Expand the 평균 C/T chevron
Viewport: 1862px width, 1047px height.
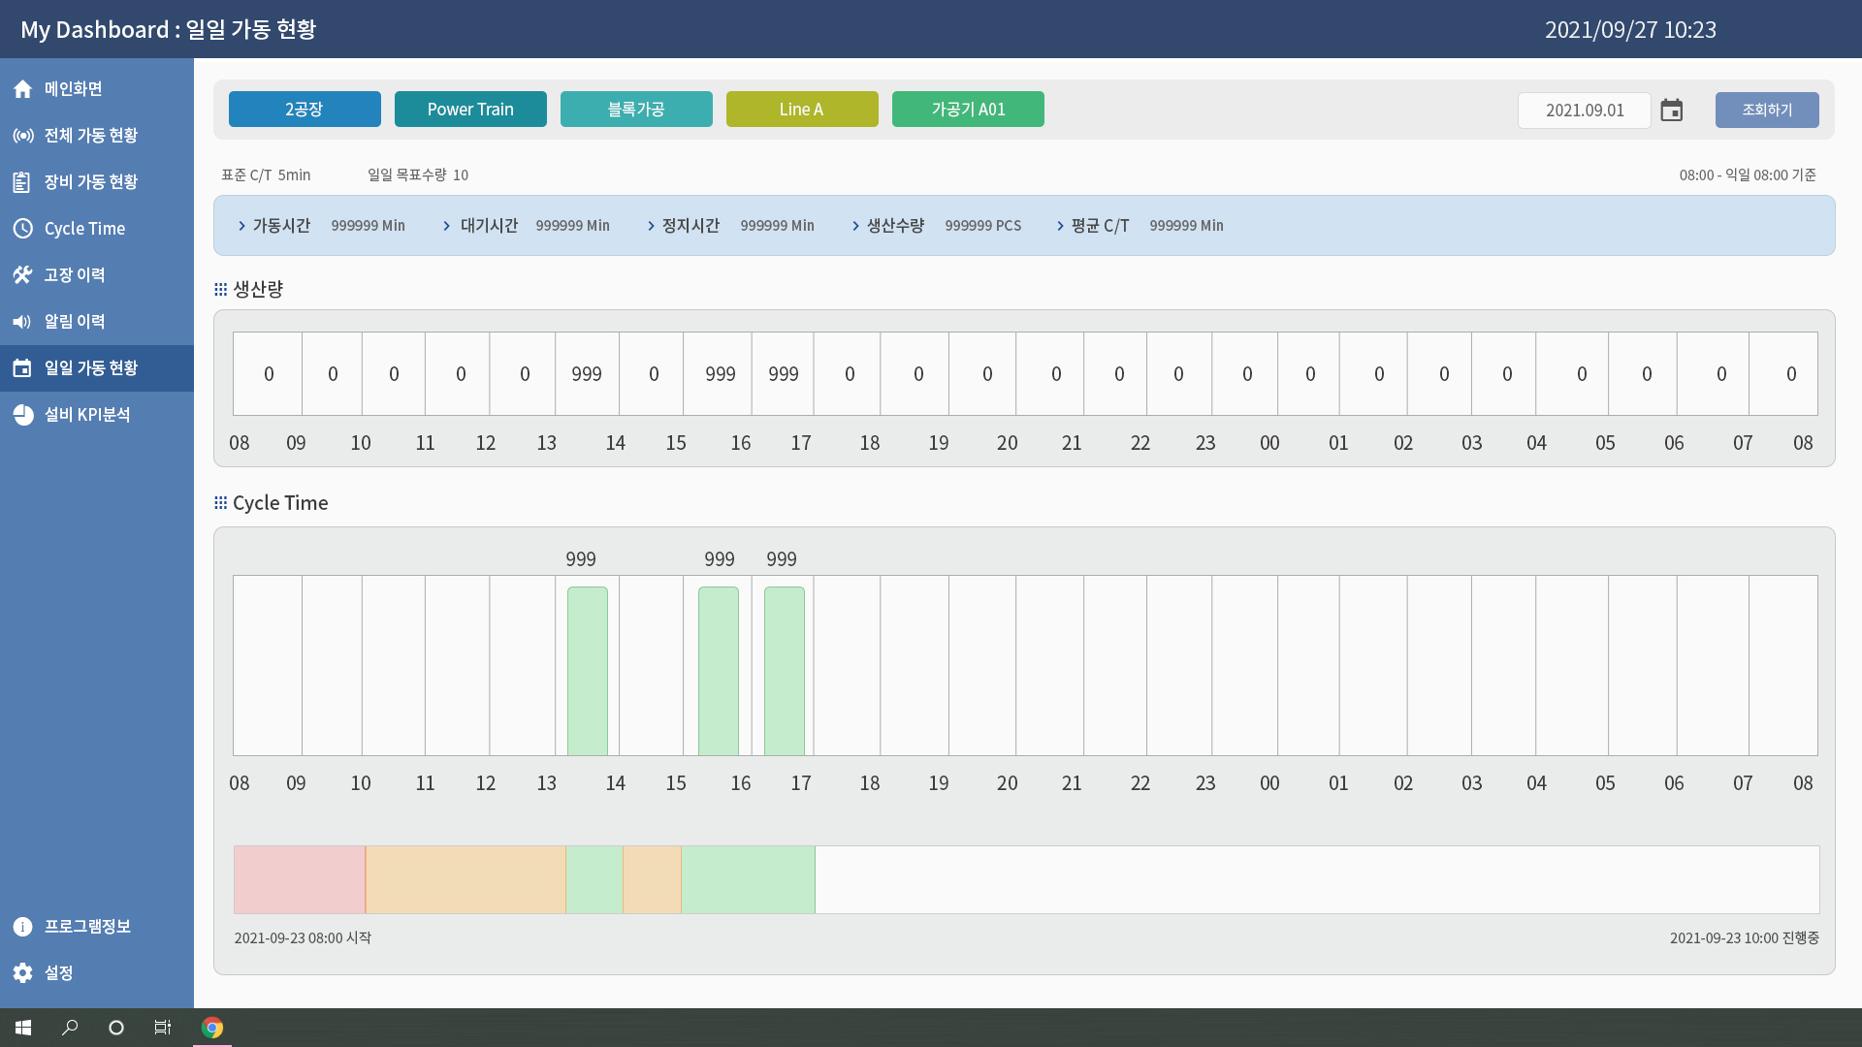coord(1061,226)
